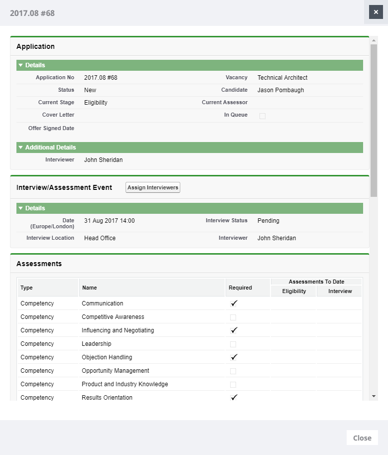Click the Objection Handling required checkmark

pos(234,357)
